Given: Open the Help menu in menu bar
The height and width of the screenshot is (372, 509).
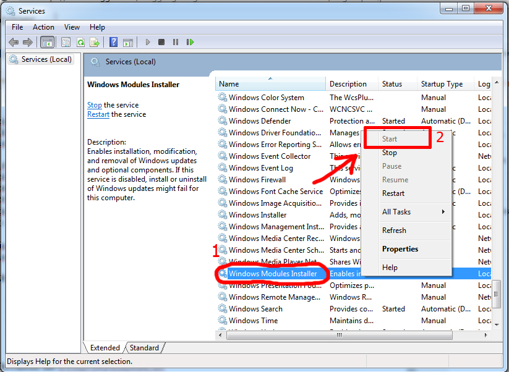Looking at the screenshot, I should tap(97, 27).
